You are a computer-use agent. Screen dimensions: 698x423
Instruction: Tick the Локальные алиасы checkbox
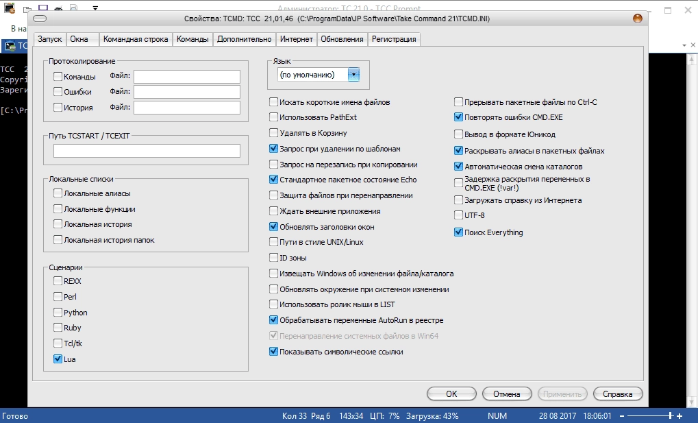[x=58, y=193]
